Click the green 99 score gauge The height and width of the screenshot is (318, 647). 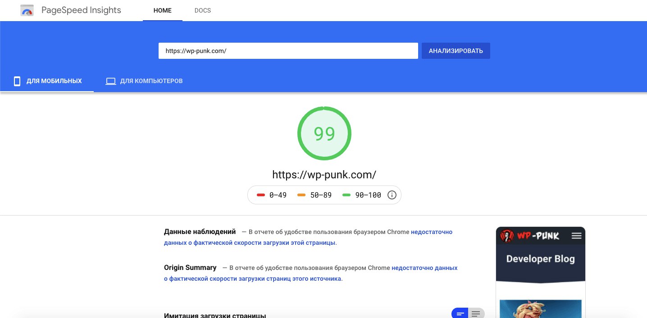[324, 133]
